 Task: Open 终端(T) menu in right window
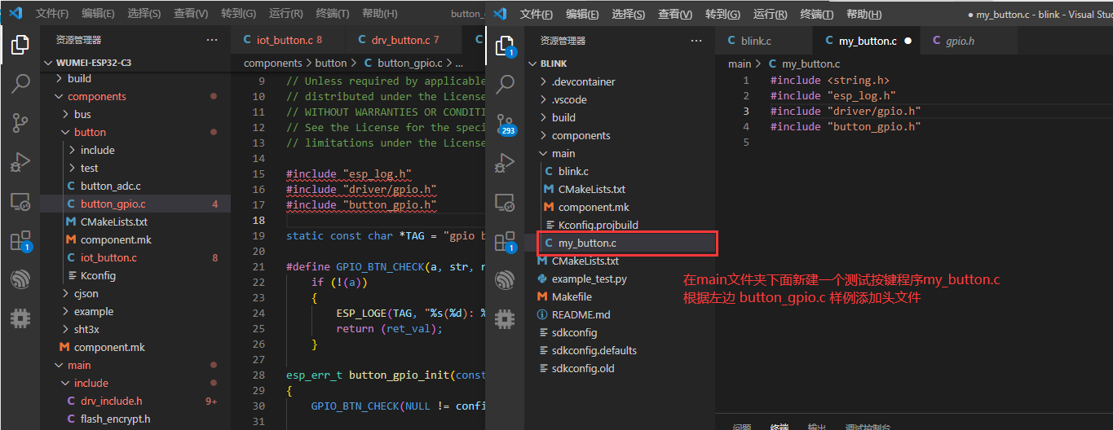pyautogui.click(x=817, y=14)
